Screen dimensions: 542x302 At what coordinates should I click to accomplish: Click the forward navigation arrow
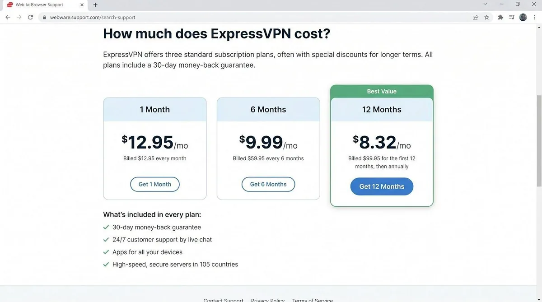point(19,17)
